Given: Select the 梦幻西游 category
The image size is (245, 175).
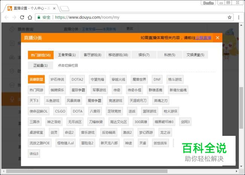Looking at the screenshot, I should 146,132.
